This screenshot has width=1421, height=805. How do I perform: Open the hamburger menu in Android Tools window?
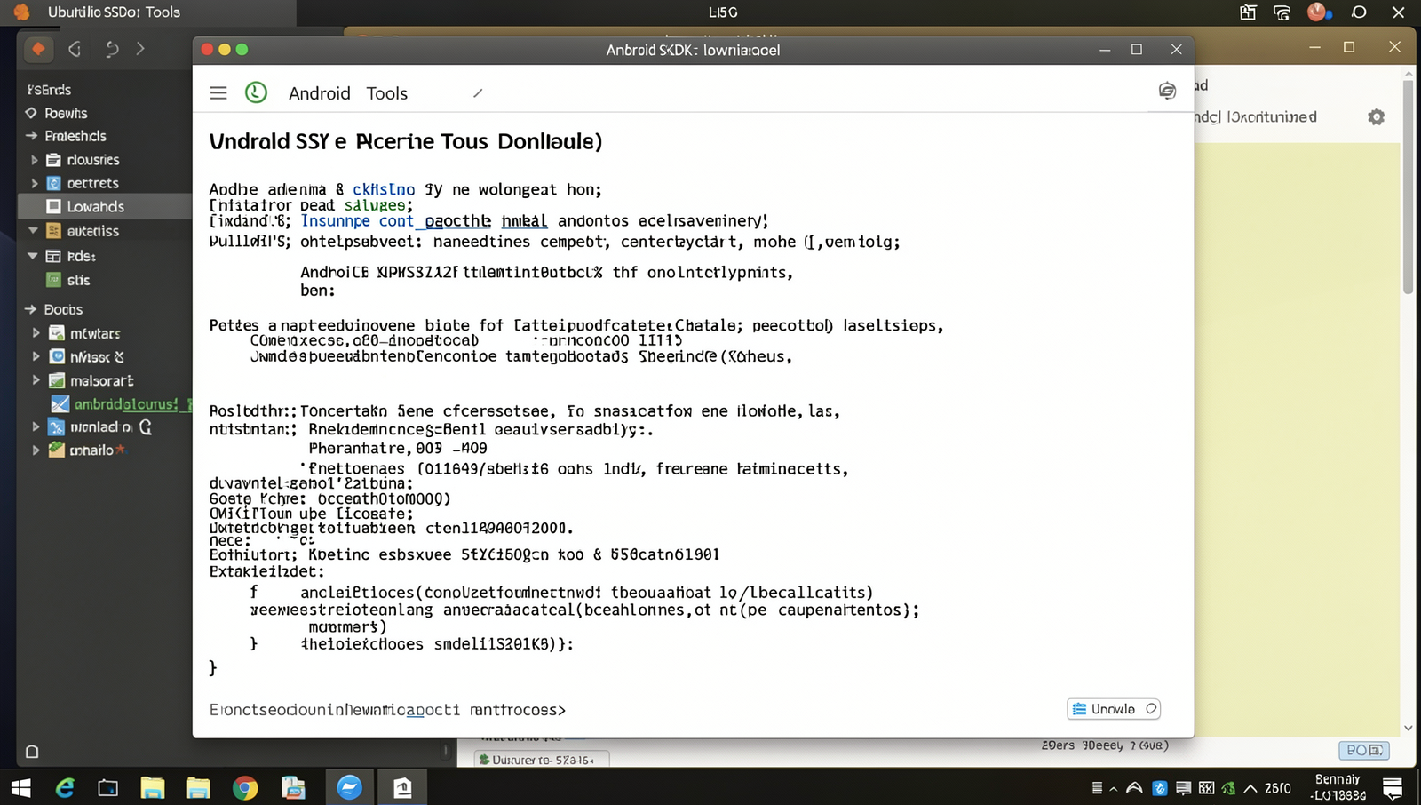click(x=218, y=93)
